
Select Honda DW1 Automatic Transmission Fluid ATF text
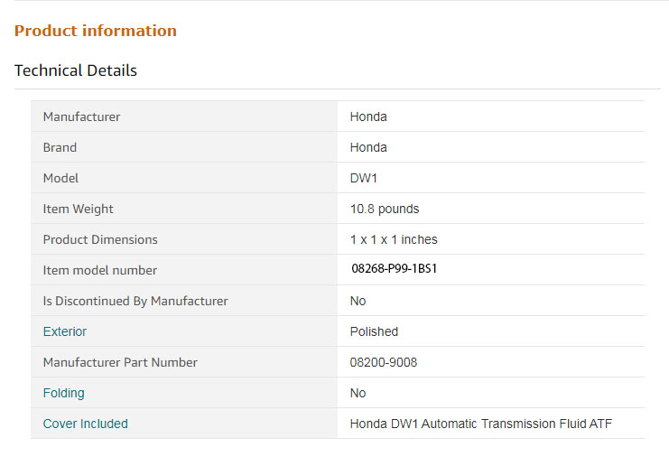(x=481, y=424)
